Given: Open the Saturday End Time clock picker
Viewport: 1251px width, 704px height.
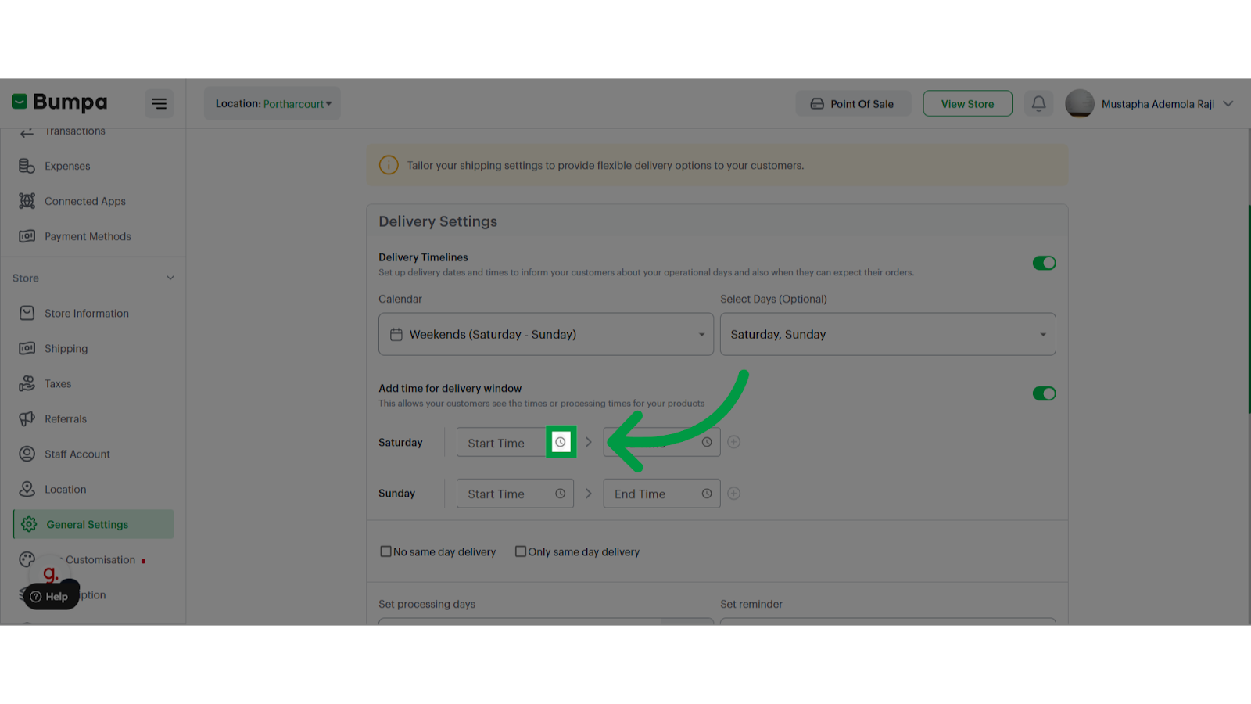Looking at the screenshot, I should (707, 443).
